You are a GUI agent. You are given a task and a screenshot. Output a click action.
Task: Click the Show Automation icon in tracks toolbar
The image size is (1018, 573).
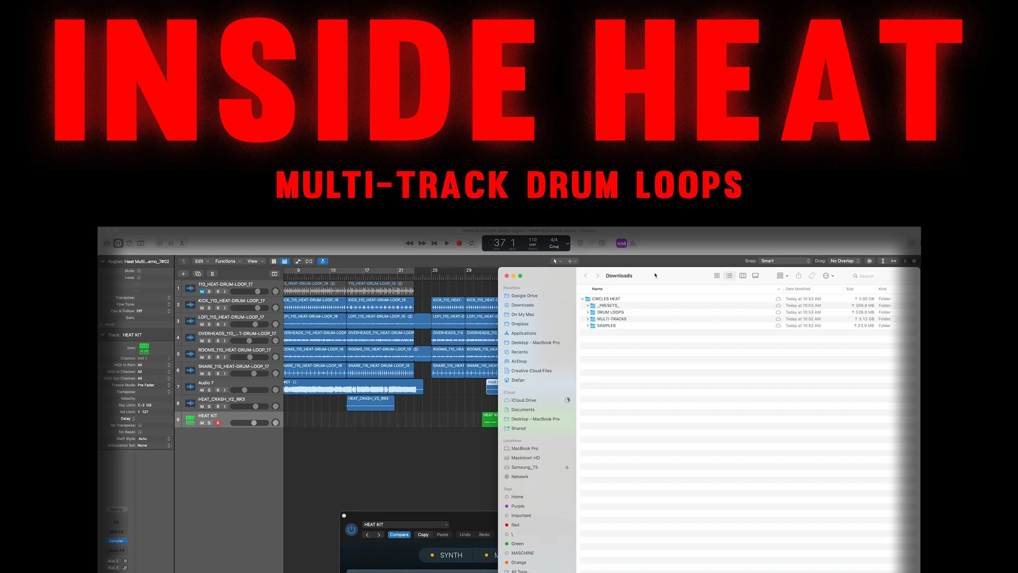[298, 261]
